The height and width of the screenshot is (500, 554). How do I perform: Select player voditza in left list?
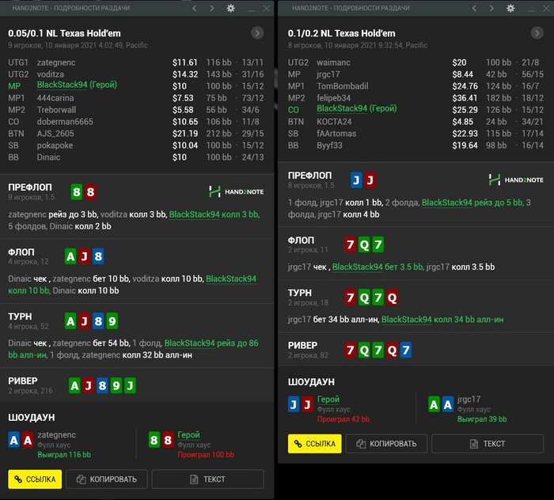point(51,74)
